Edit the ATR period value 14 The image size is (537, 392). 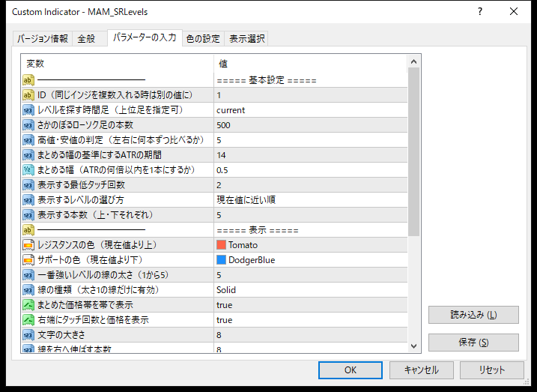(311, 155)
